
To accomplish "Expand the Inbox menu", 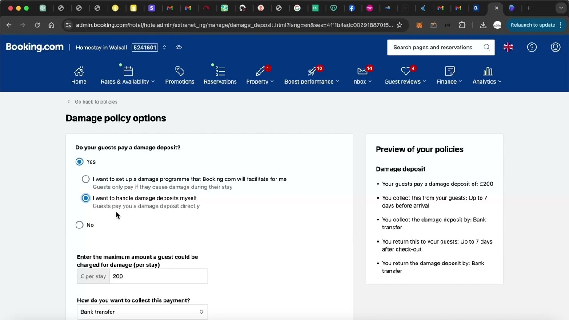I will coord(370,81).
